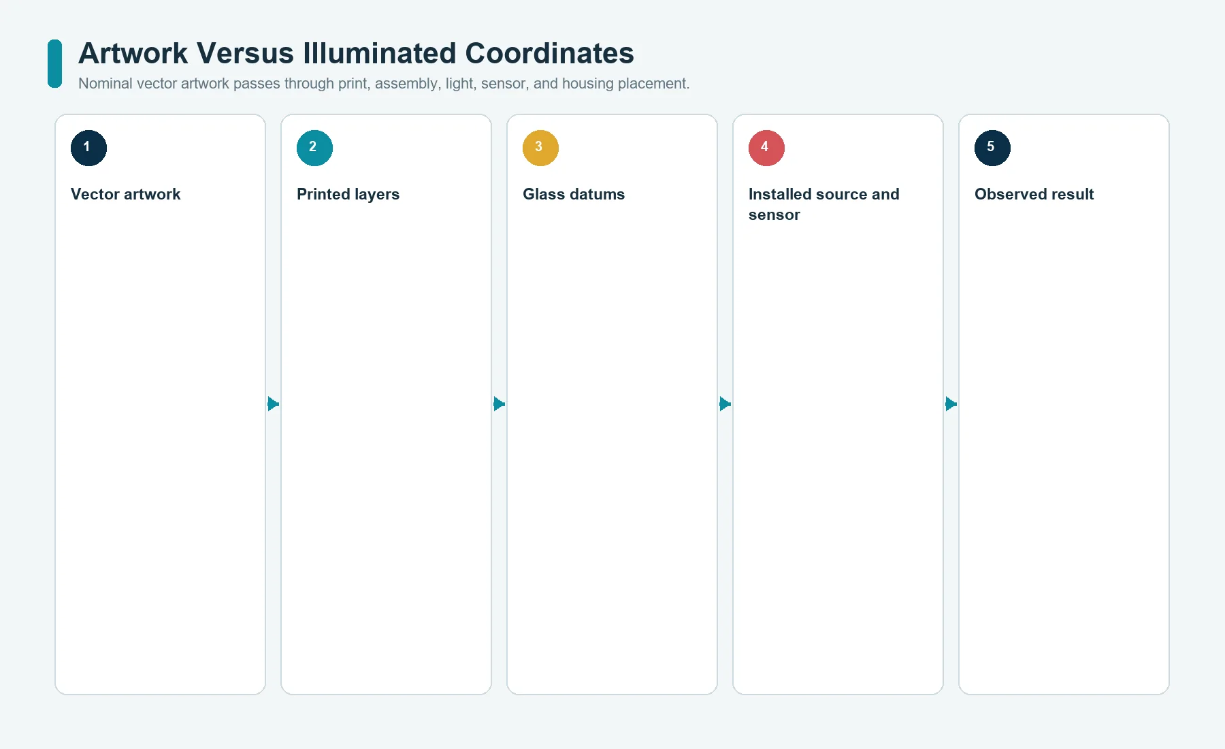
Task: Click the arrow between Glass datums and Installed source
Action: click(x=725, y=404)
